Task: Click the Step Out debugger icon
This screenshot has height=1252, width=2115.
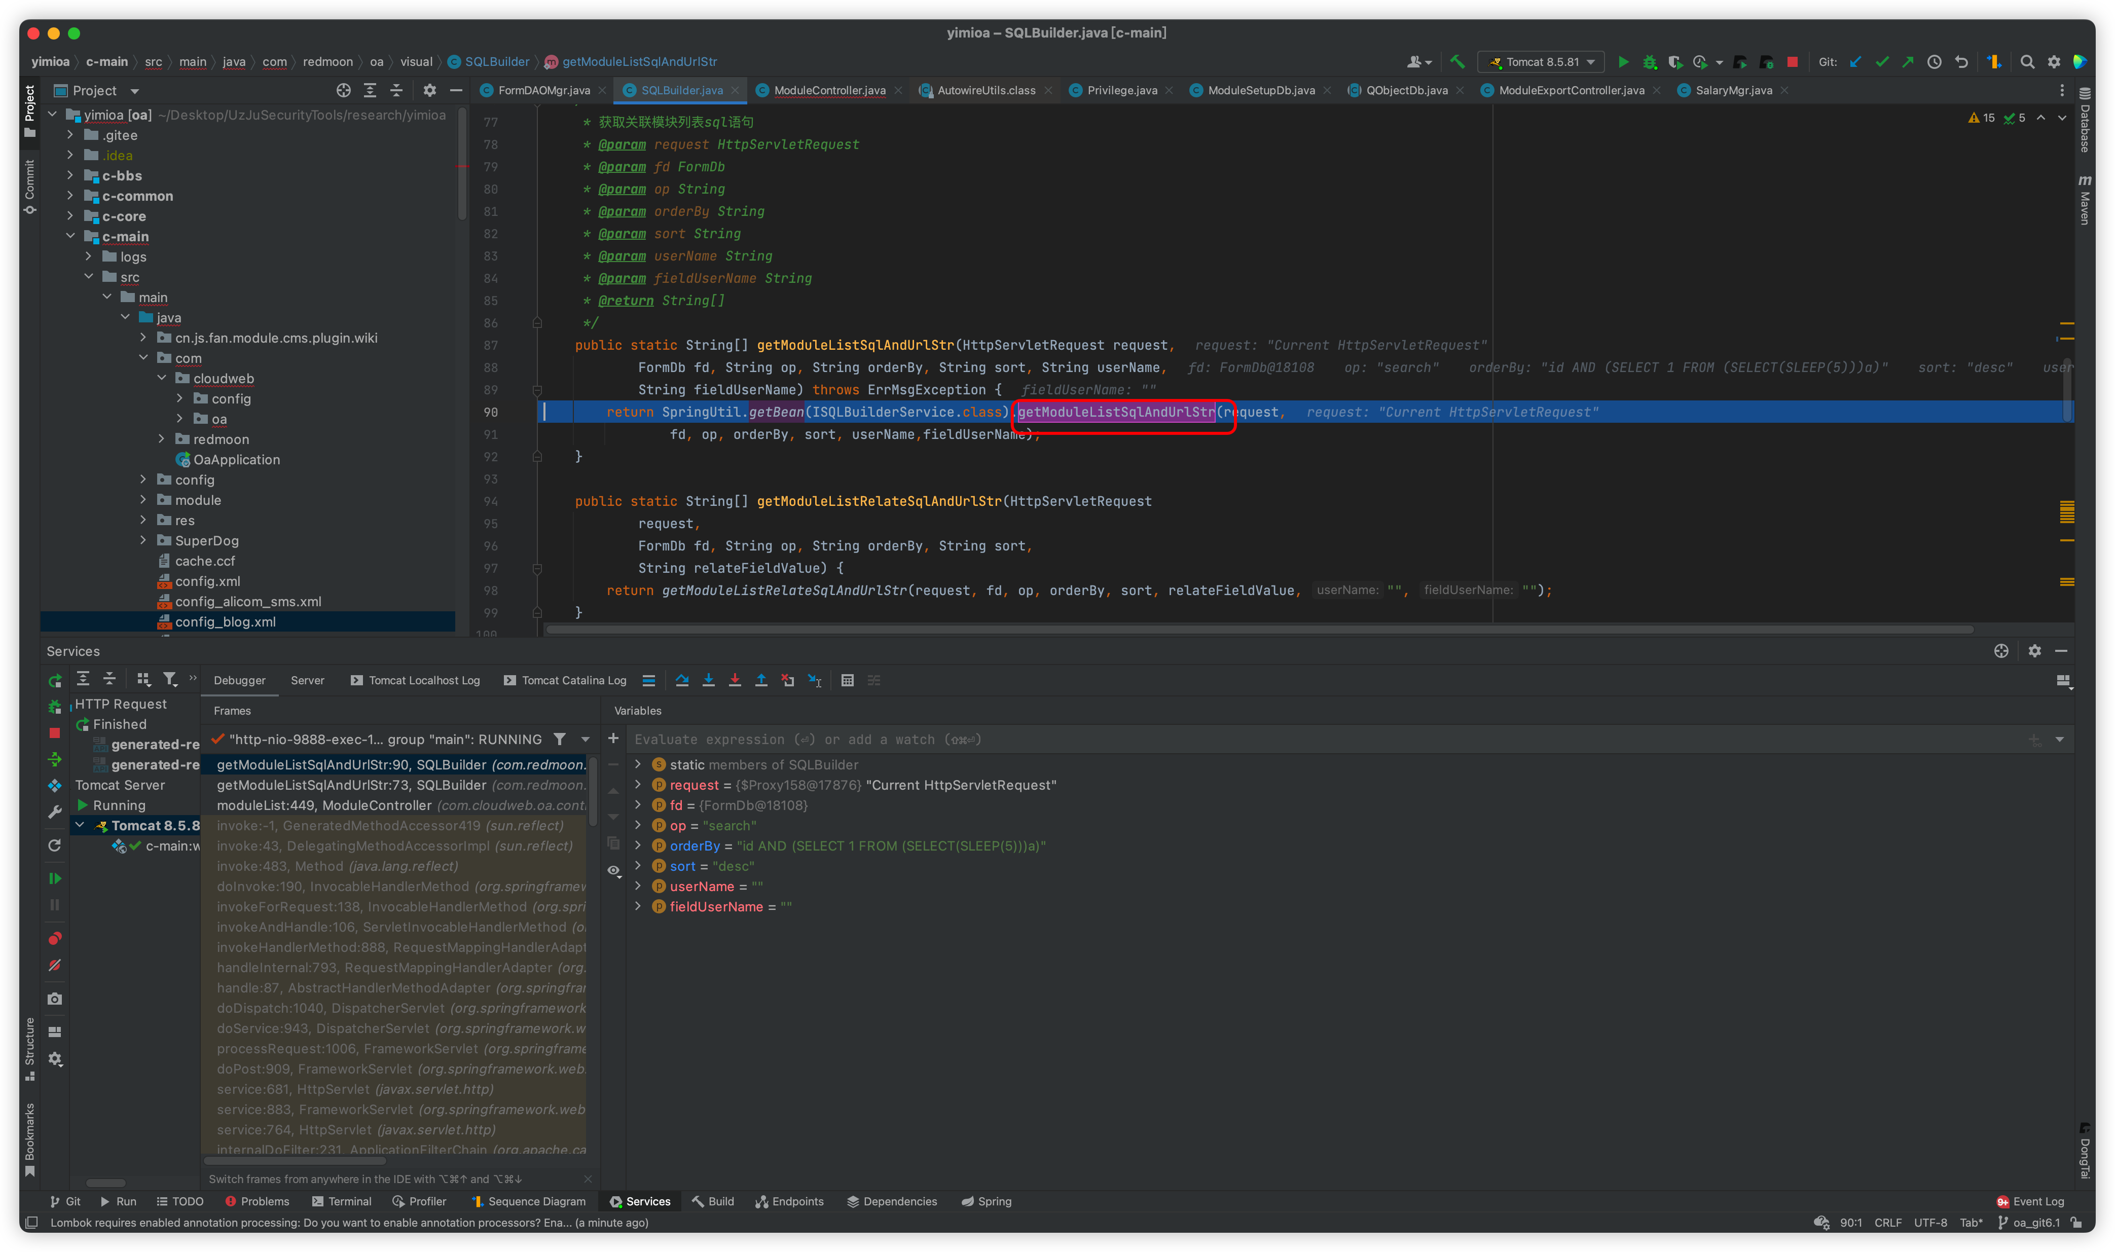Action: (x=761, y=680)
